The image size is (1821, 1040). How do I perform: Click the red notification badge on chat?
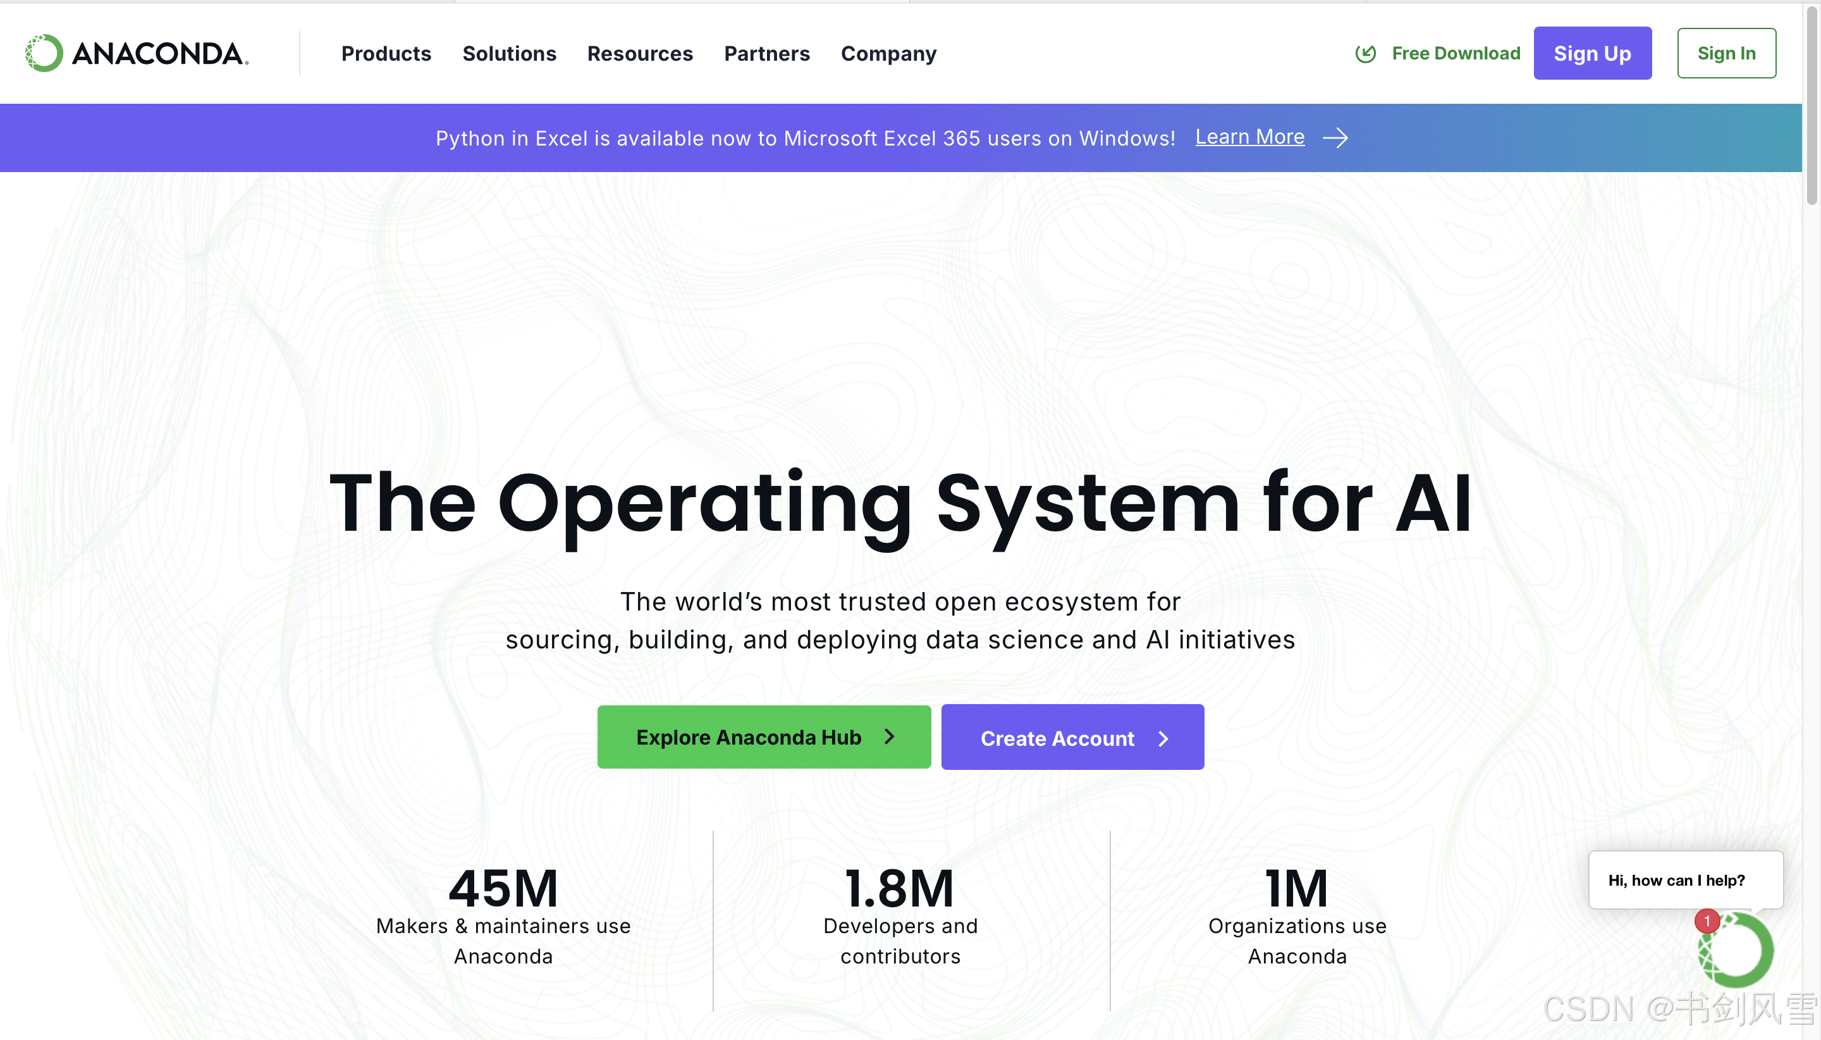pos(1707,920)
